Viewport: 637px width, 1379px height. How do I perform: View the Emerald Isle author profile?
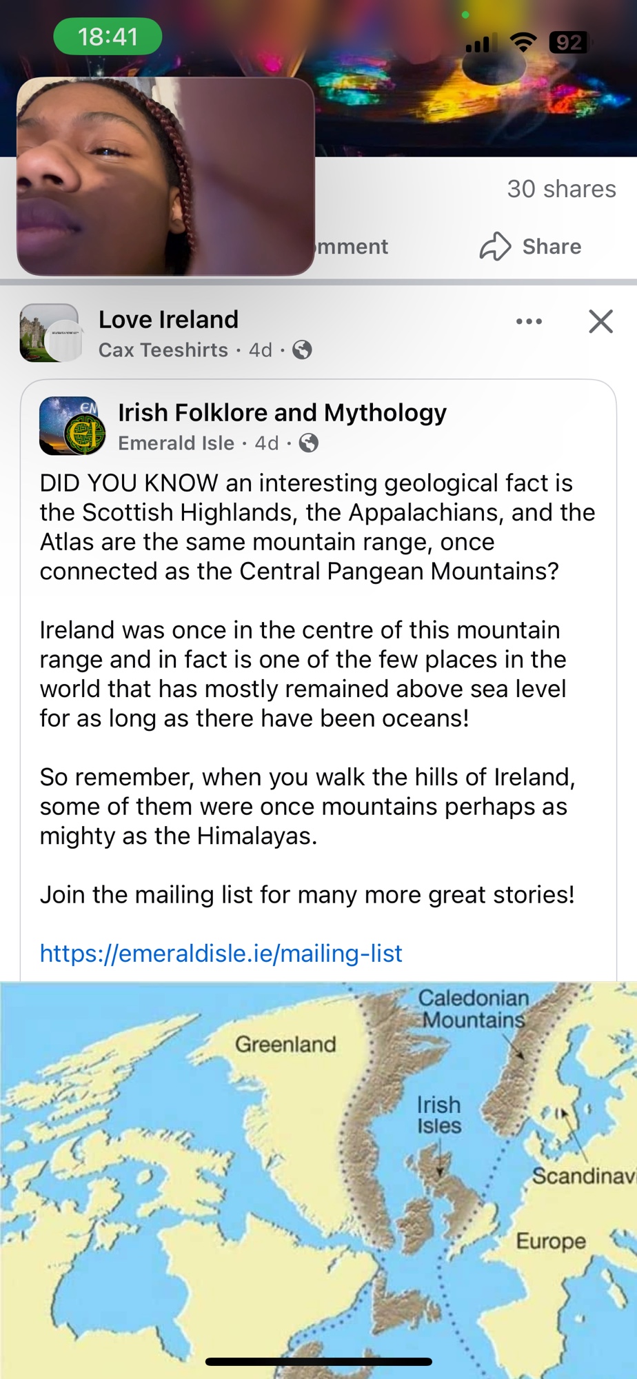click(176, 443)
